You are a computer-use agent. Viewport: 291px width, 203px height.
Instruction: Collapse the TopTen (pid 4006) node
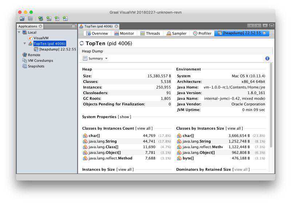pyautogui.click(x=25, y=44)
